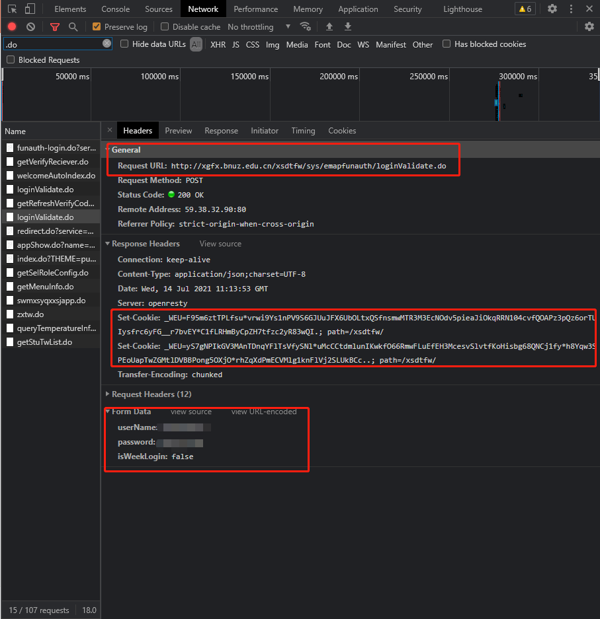Select funauth-login.do request
This screenshot has width=600, height=619.
[x=50, y=148]
